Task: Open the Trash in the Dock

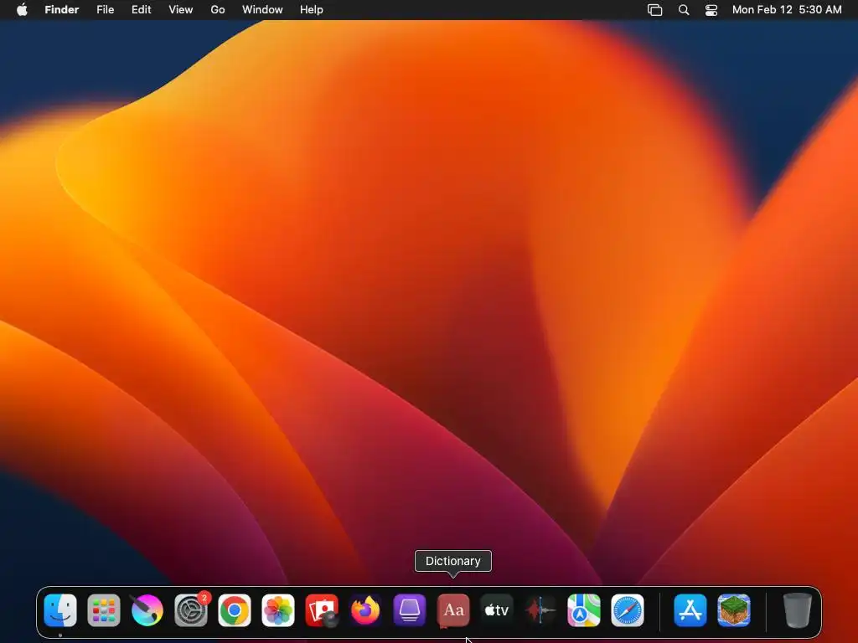Action: tap(798, 610)
